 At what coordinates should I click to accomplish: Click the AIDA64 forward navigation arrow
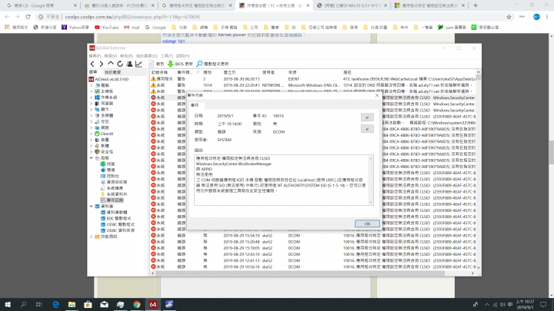click(x=102, y=64)
